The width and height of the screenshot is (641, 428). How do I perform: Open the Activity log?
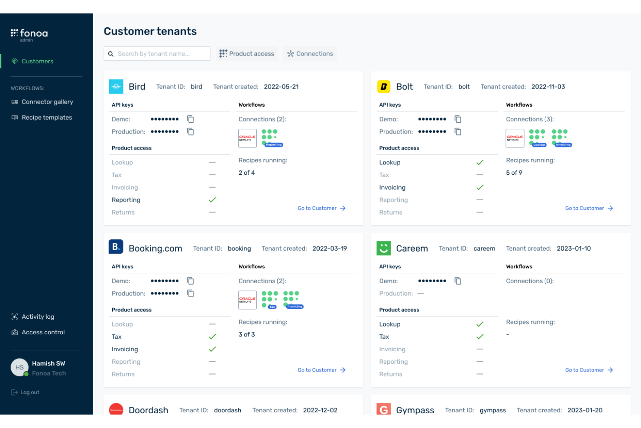point(33,317)
